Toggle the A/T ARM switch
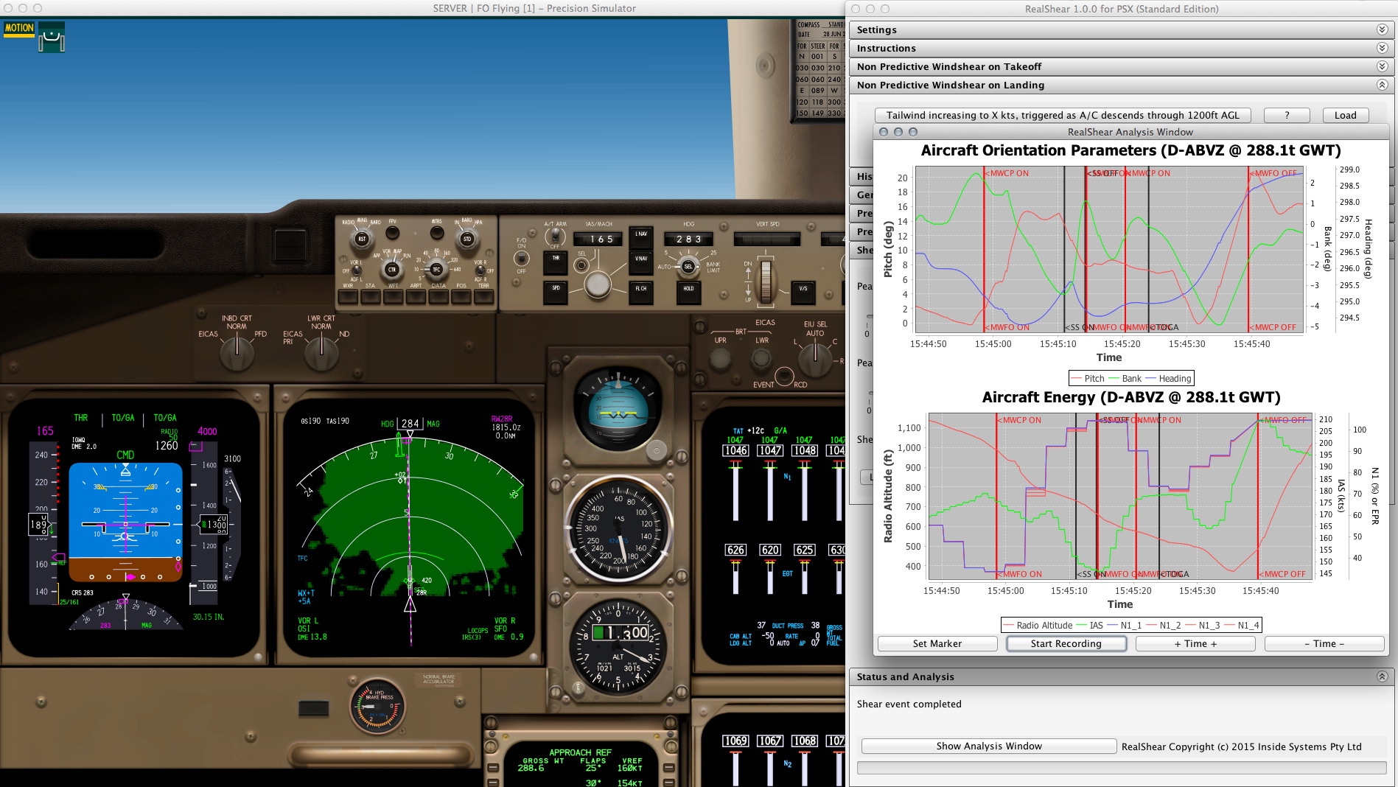The width and height of the screenshot is (1398, 787). click(554, 237)
